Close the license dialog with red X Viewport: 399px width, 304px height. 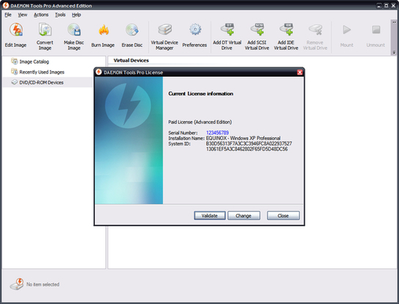pyautogui.click(x=300, y=73)
